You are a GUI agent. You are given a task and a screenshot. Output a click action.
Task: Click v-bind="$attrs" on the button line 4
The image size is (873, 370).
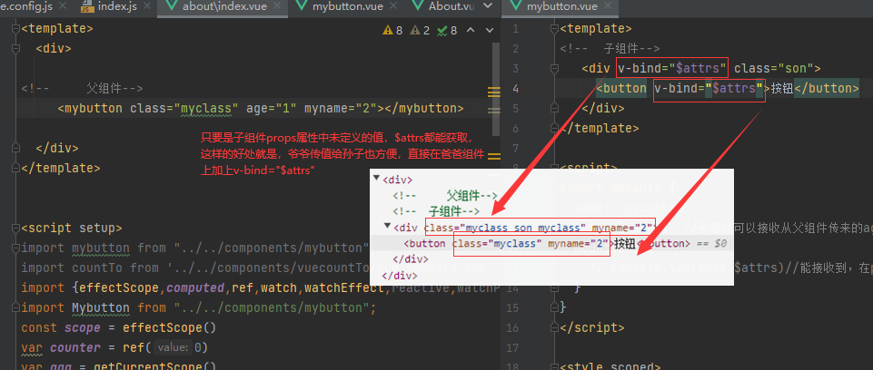709,88
